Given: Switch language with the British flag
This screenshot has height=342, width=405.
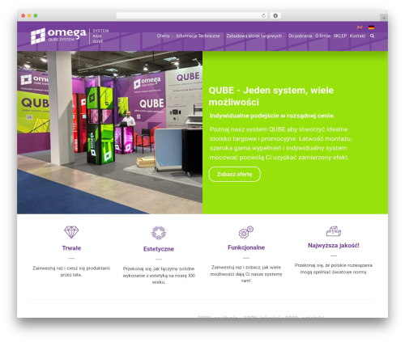Looking at the screenshot, I should click(x=360, y=27).
